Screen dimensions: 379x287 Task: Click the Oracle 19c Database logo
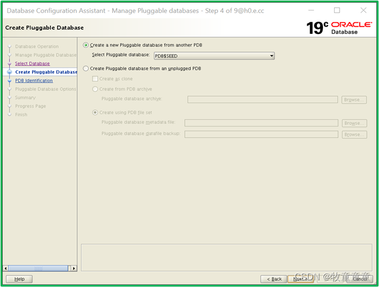point(340,28)
